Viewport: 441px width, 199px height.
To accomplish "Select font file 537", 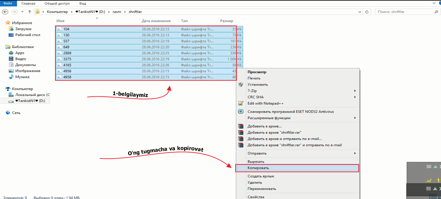I will [x=149, y=41].
